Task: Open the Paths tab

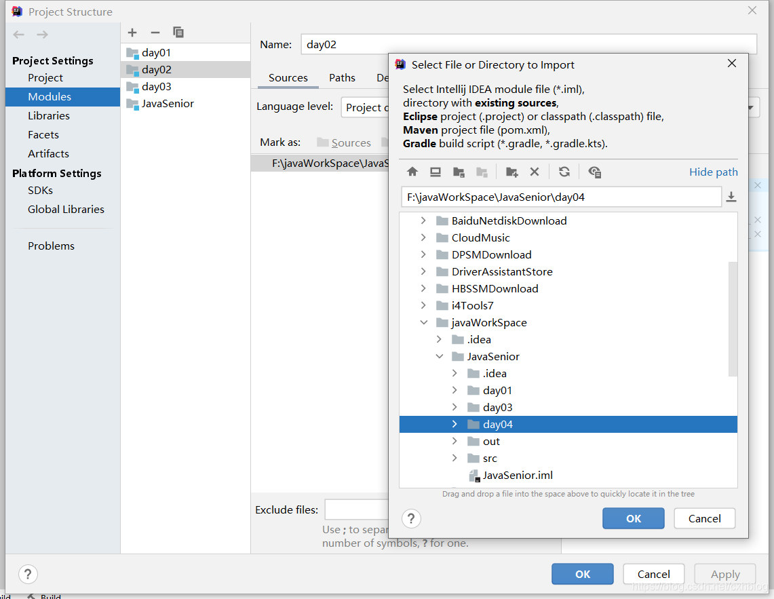Action: coord(342,78)
